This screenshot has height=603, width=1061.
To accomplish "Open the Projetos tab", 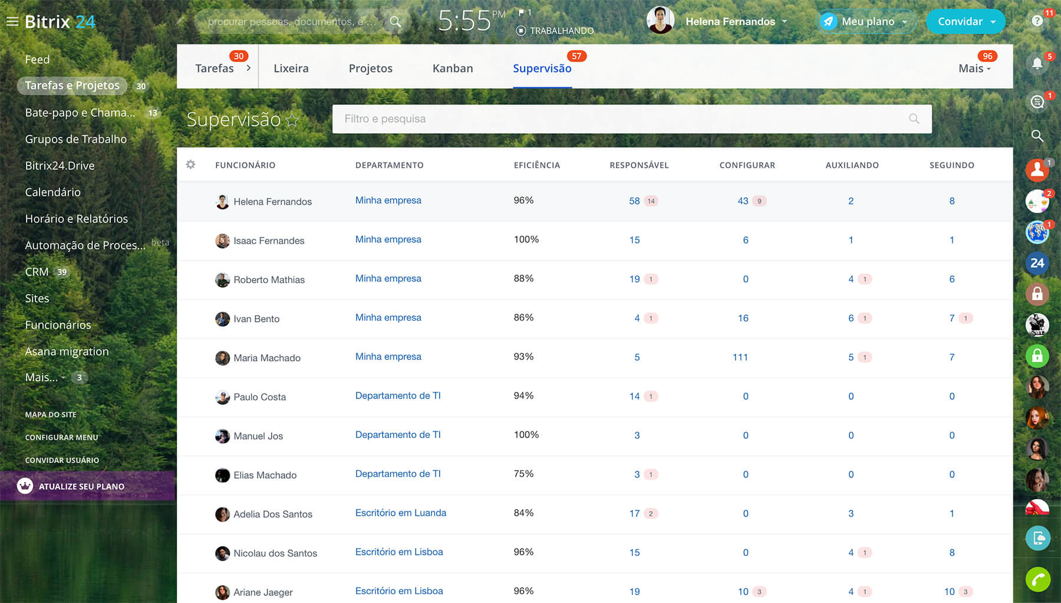I will (370, 68).
